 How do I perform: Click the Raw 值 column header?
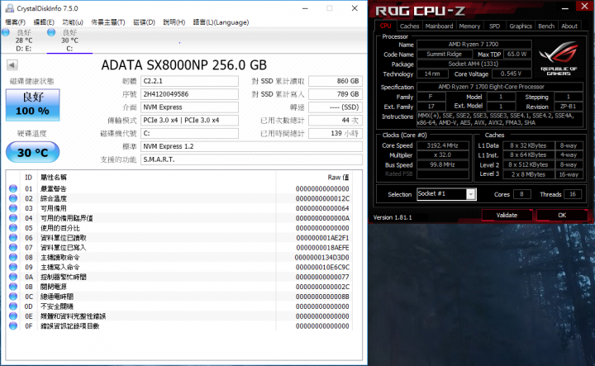click(338, 177)
